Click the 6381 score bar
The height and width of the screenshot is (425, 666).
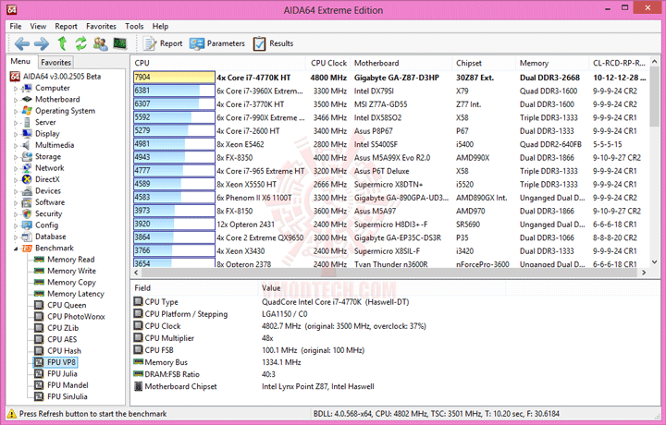[x=174, y=91]
